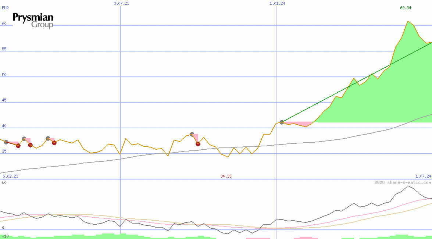This screenshot has width=432, height=239.
Task: Click the EUR currency label
Action: tap(5, 8)
